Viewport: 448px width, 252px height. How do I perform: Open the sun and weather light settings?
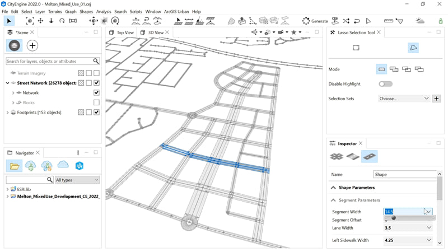coord(420,21)
